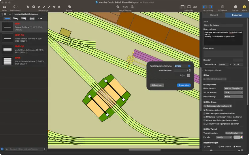Enable Markierungen zwischen Gleisen
Viewport: 249px width, 155px height.
click(x=205, y=114)
